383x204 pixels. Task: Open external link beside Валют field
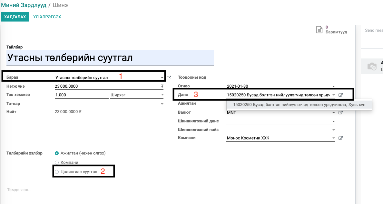coord(340,112)
